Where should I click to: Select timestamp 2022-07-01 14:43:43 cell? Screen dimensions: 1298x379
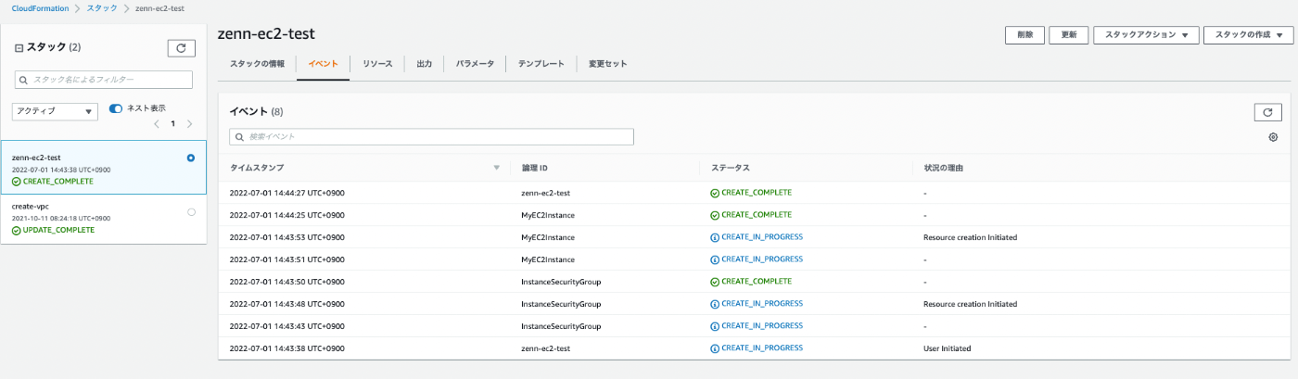(x=286, y=326)
